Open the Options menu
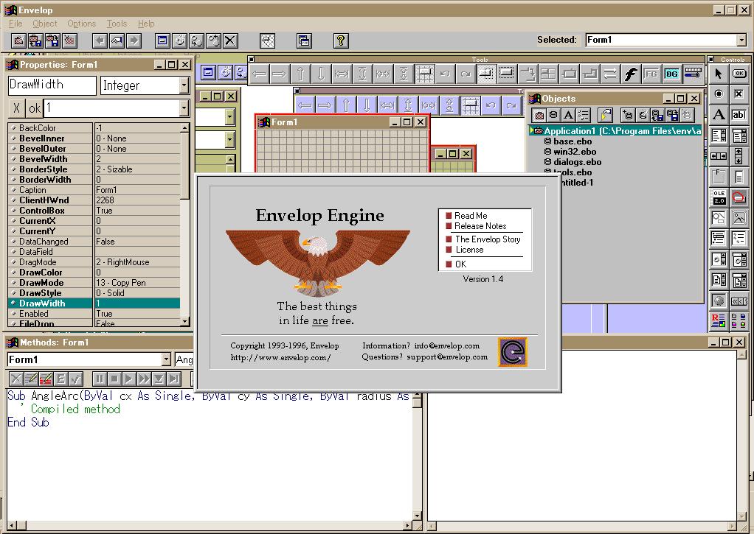This screenshot has width=754, height=534. click(x=81, y=24)
